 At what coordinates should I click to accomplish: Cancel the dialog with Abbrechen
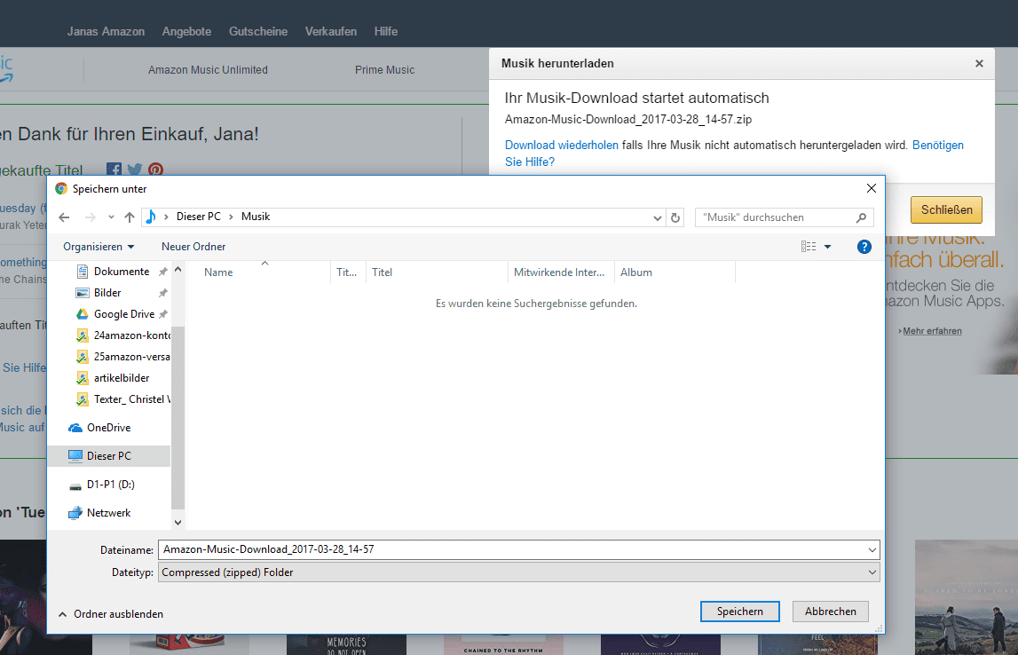[831, 612]
